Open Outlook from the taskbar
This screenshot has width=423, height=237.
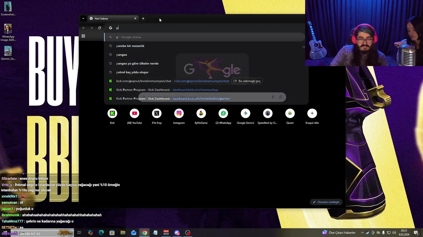pyautogui.click(x=134, y=233)
